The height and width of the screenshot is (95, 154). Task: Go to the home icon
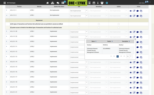tap(48, 3)
